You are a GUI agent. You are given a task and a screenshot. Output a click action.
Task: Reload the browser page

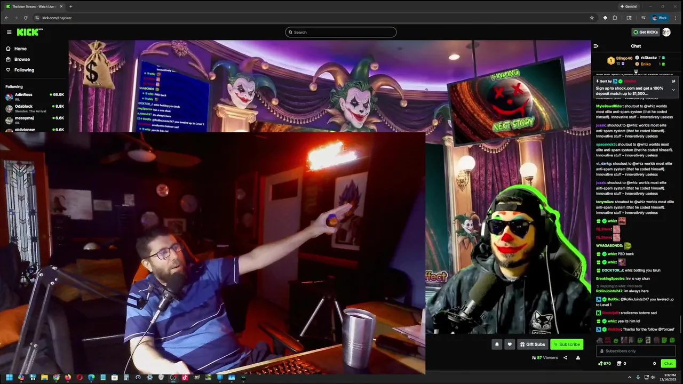point(25,18)
